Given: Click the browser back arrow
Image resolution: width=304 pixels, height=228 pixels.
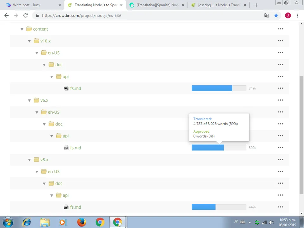Looking at the screenshot, I should [6, 16].
